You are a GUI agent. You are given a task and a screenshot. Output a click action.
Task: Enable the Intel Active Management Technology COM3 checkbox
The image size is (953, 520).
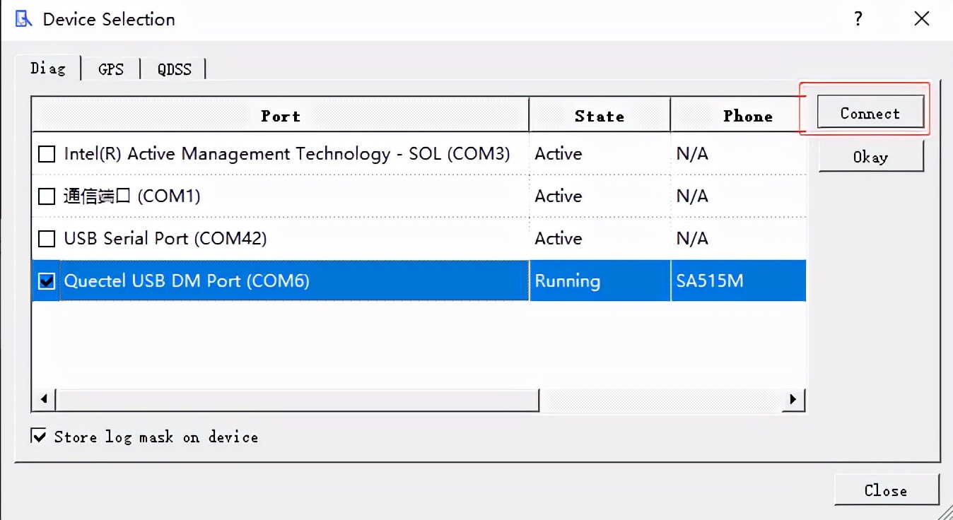pyautogui.click(x=45, y=153)
